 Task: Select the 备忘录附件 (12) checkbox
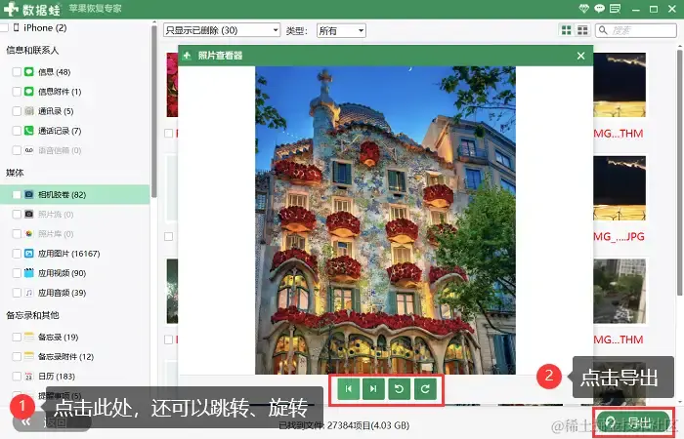tap(17, 356)
